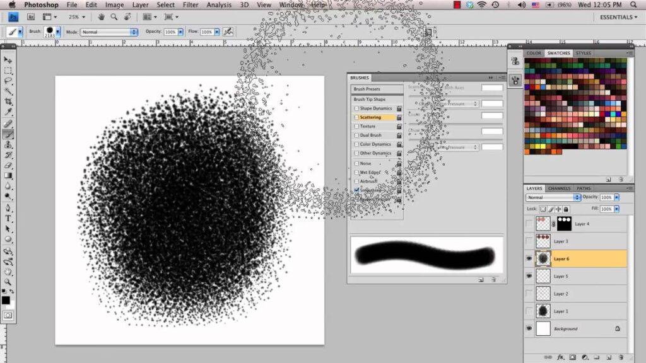Expand the Brush preset picker arrow
Image resolution: width=646 pixels, height=363 pixels.
click(58, 32)
